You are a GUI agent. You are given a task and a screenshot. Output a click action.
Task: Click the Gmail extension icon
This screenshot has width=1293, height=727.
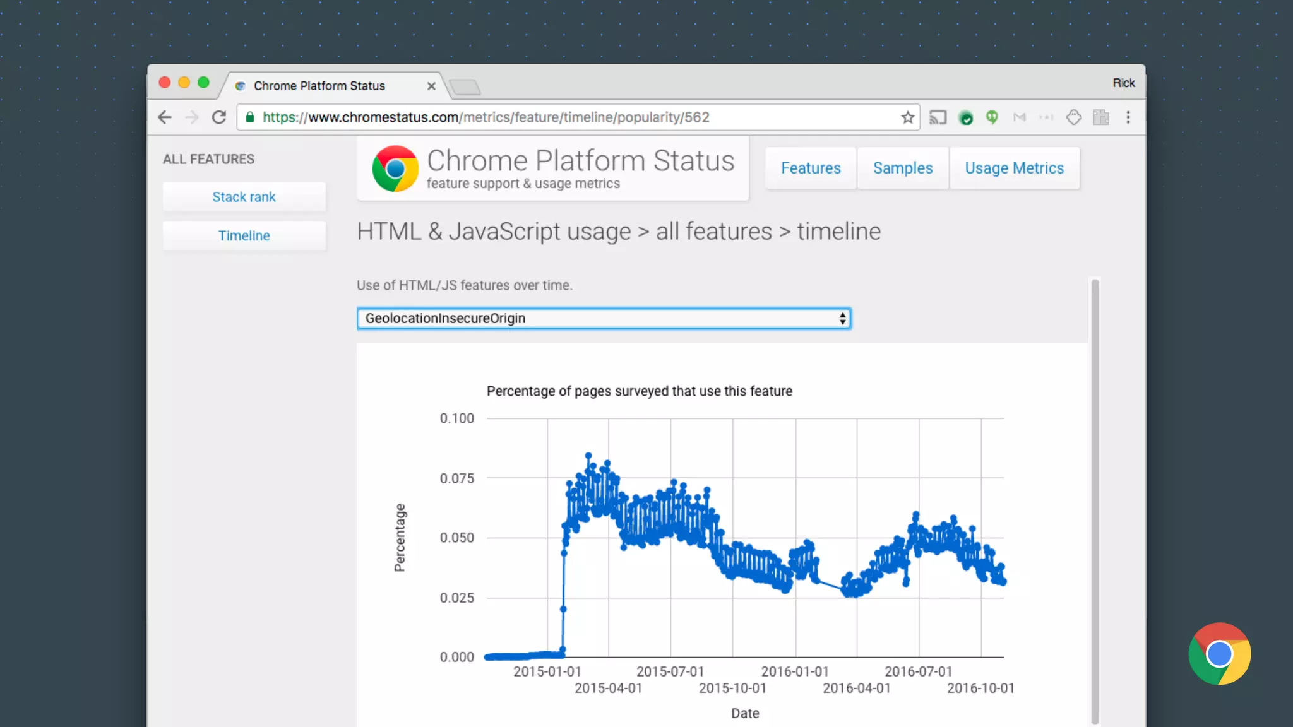tap(1019, 117)
